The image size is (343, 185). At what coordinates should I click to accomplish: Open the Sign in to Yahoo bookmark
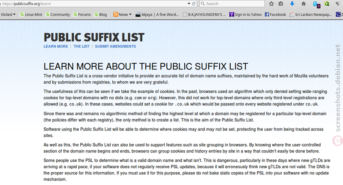[x=245, y=15]
